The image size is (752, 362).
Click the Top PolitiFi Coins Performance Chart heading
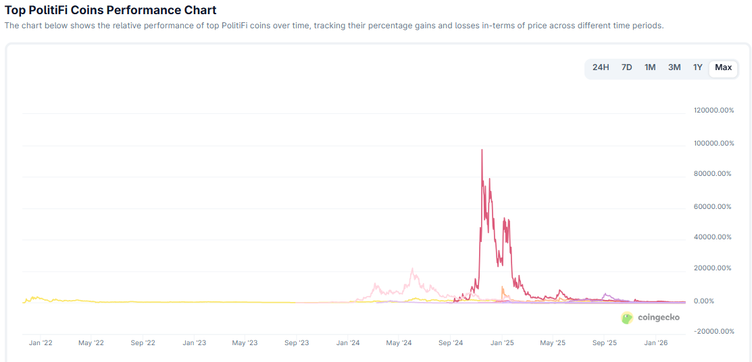111,10
